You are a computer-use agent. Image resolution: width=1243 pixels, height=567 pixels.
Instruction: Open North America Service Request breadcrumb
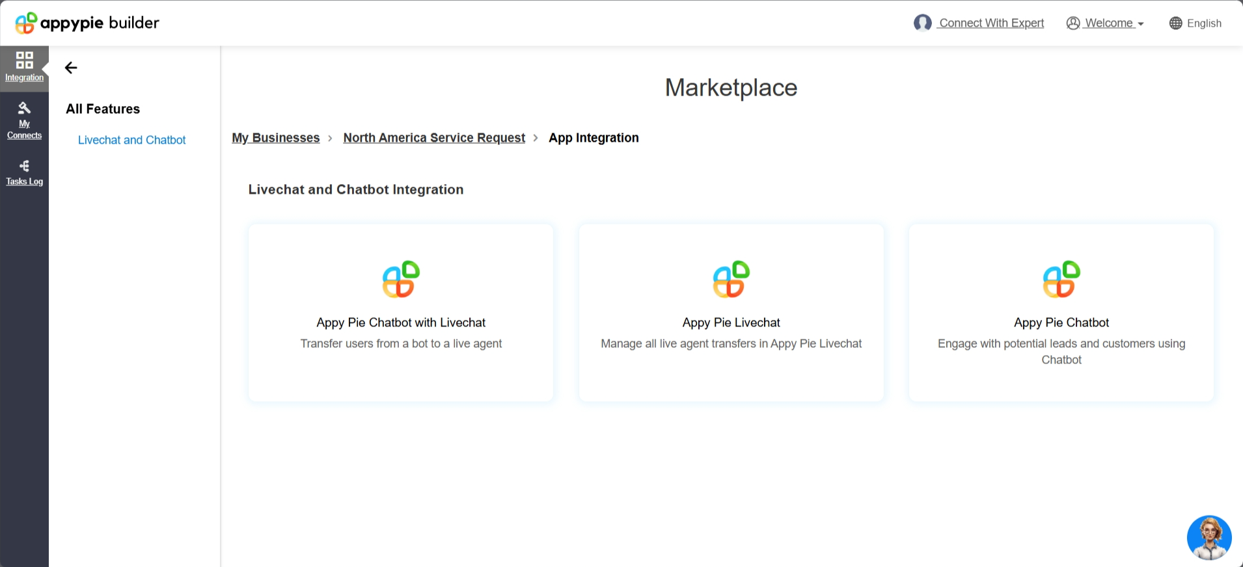[434, 138]
